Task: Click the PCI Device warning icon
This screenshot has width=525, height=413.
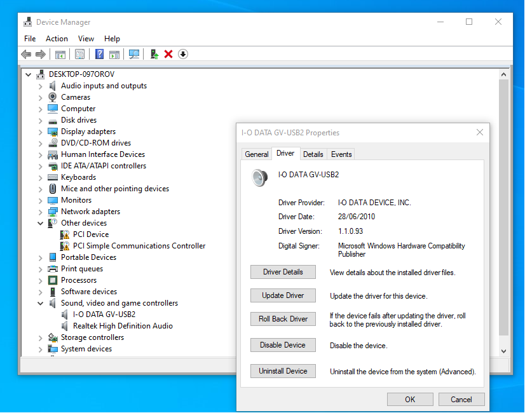Action: [x=65, y=234]
